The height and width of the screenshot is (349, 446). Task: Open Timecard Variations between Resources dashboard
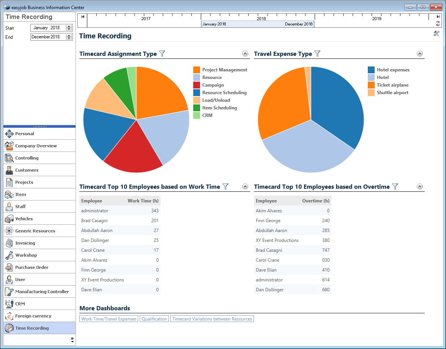coord(212,319)
